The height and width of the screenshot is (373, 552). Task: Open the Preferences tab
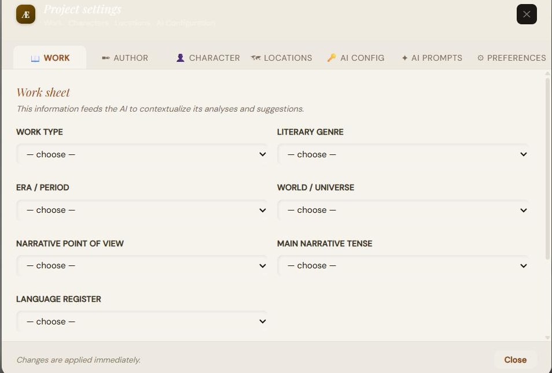[x=511, y=58]
